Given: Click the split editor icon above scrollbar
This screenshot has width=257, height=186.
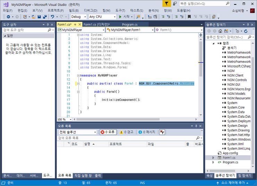Looking at the screenshot, I should pyautogui.click(x=201, y=35).
